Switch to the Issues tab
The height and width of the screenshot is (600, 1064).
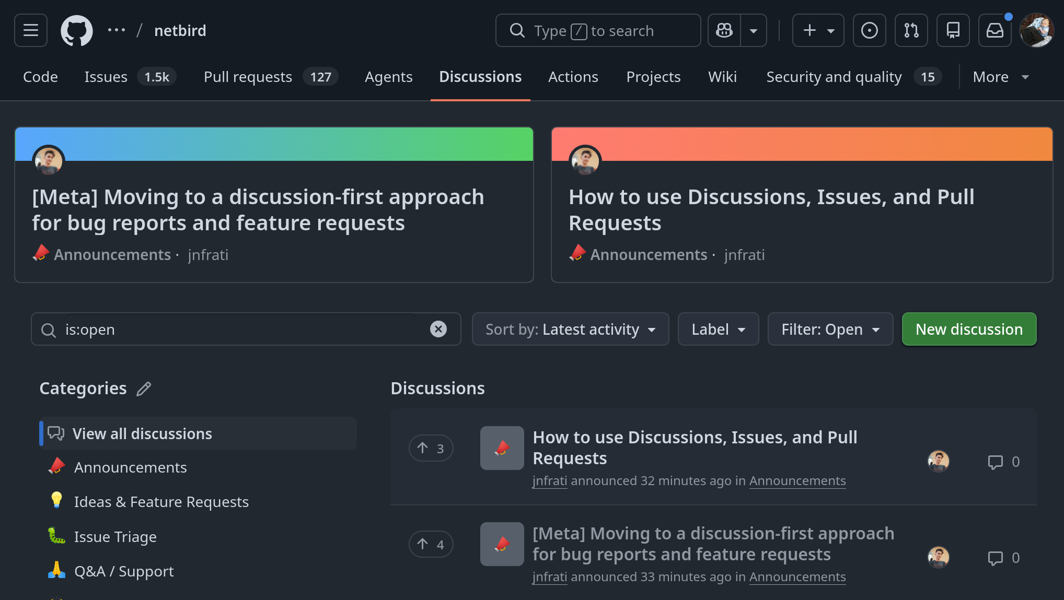coord(130,77)
